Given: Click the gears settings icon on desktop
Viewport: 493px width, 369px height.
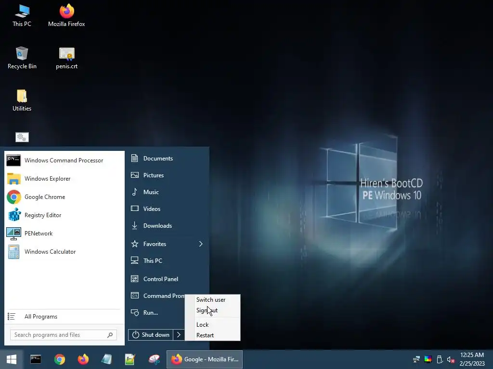Looking at the screenshot, I should pyautogui.click(x=22, y=137).
